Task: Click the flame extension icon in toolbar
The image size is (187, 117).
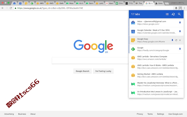Action: click(176, 8)
